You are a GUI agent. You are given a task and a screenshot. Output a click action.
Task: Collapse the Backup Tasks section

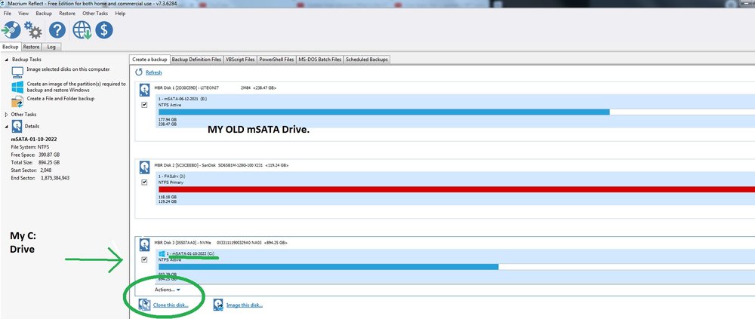click(x=7, y=59)
